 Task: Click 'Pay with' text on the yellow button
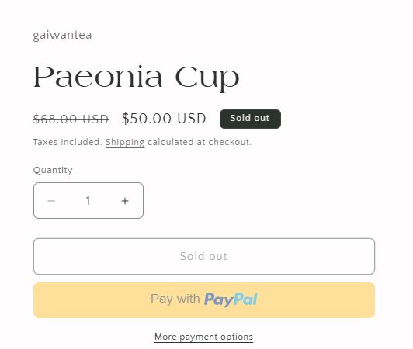pos(175,299)
